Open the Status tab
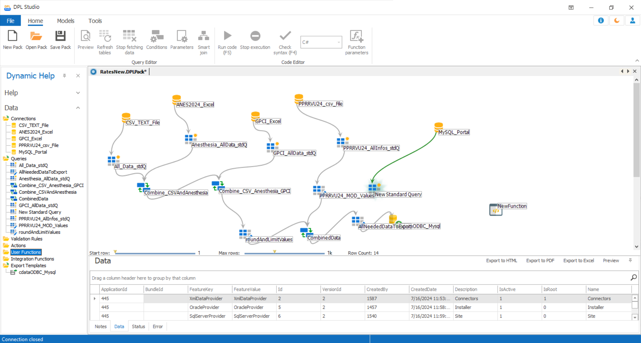 click(x=138, y=326)
